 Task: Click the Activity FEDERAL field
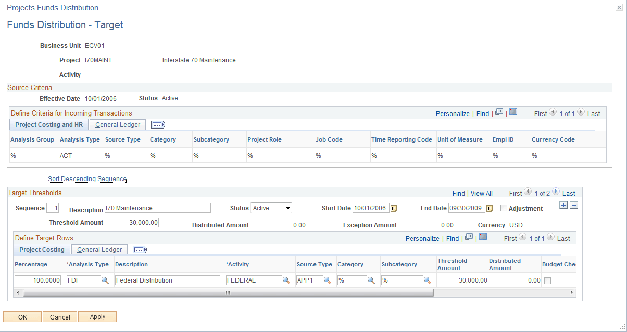254,280
